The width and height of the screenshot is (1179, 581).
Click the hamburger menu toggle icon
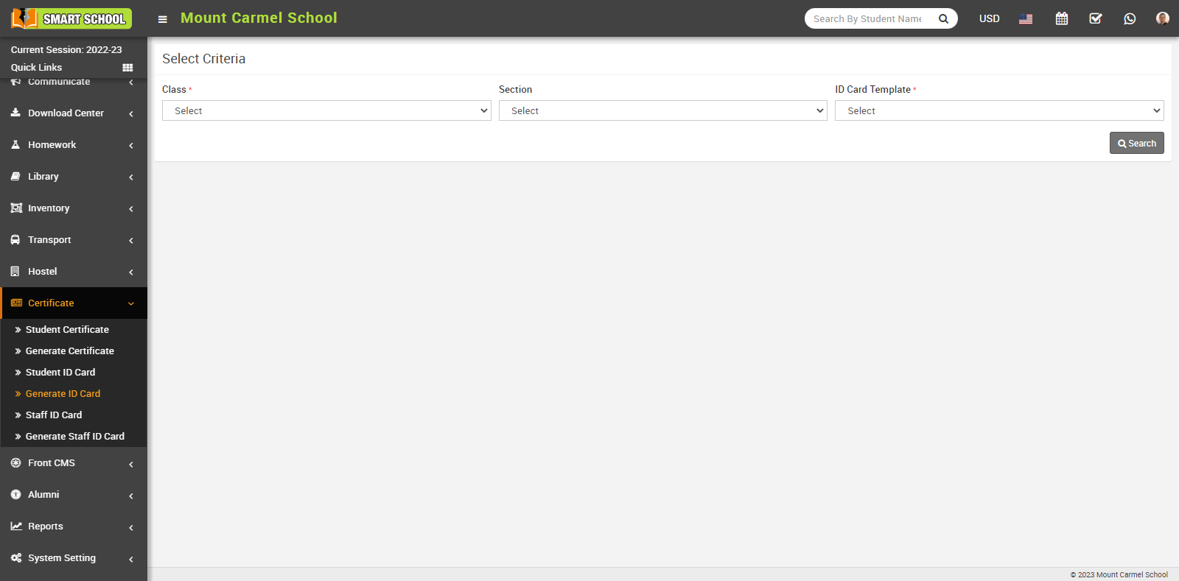tap(163, 19)
